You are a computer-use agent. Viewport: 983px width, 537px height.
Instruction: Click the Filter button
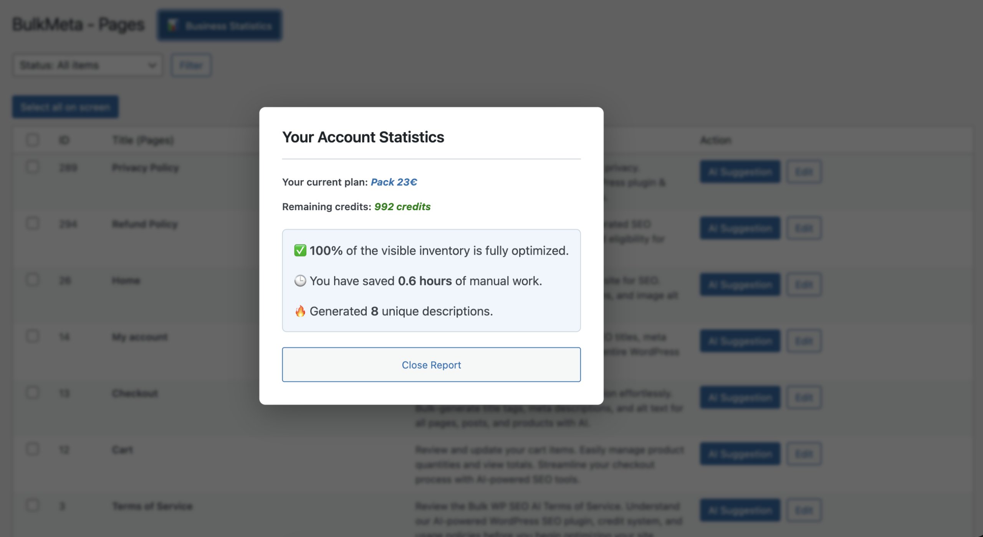191,65
